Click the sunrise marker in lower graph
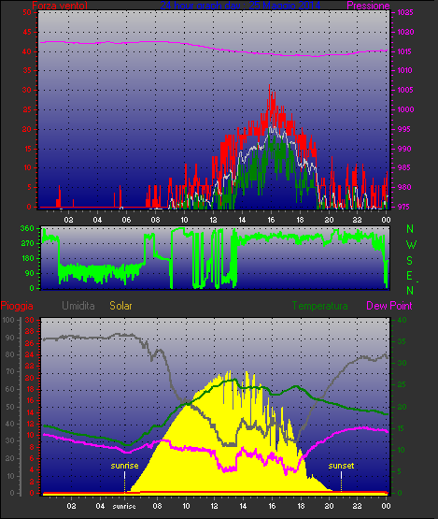 (x=124, y=466)
